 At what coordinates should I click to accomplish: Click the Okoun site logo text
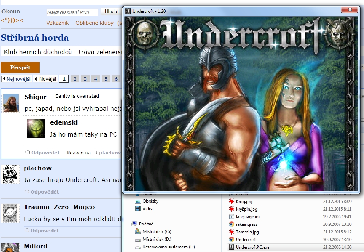click(x=11, y=11)
